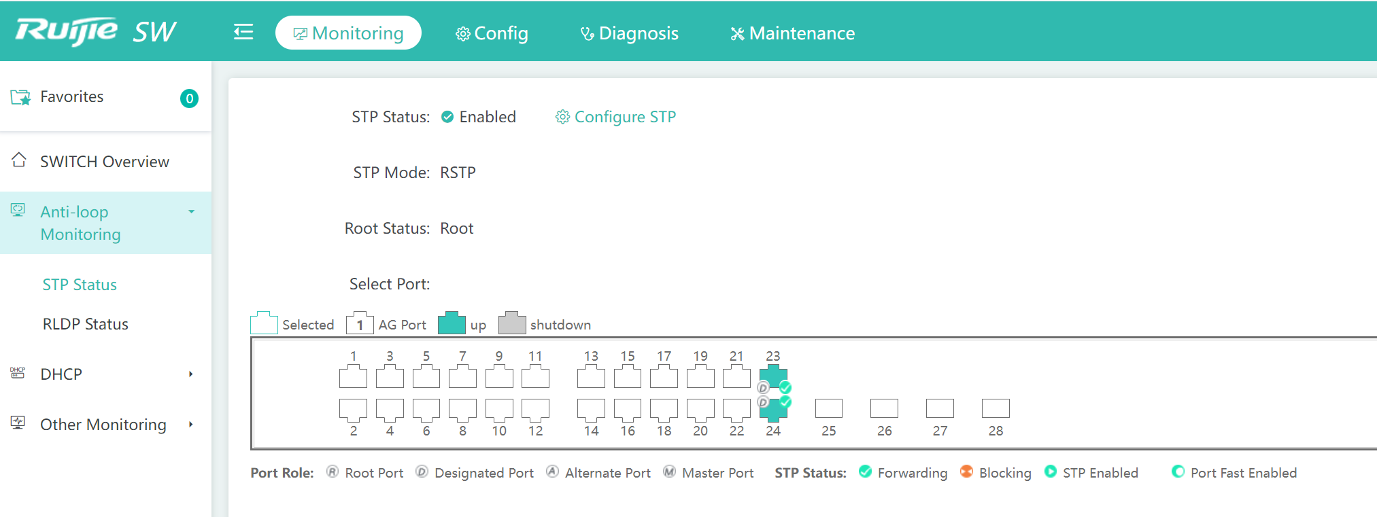
Task: Open the Favorites folder icon
Action: pyautogui.click(x=20, y=97)
